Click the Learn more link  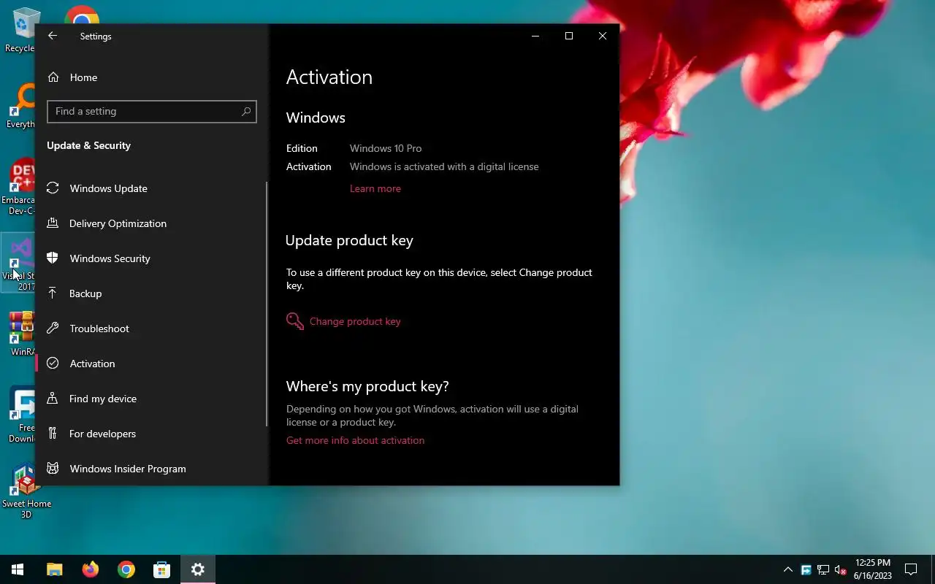(375, 188)
